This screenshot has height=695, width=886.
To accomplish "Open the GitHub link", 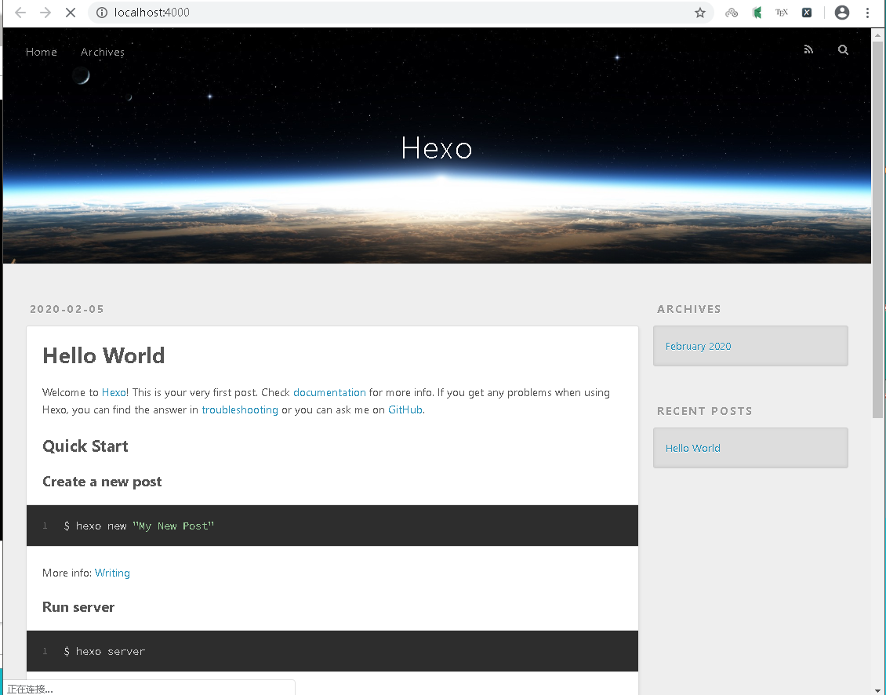I will (x=405, y=409).
